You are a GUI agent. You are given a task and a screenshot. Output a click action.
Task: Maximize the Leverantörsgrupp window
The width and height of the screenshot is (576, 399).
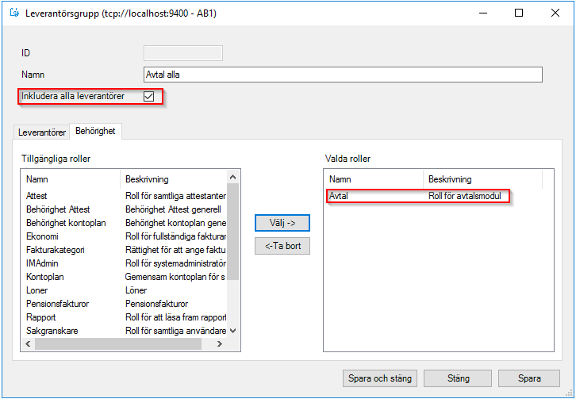519,13
